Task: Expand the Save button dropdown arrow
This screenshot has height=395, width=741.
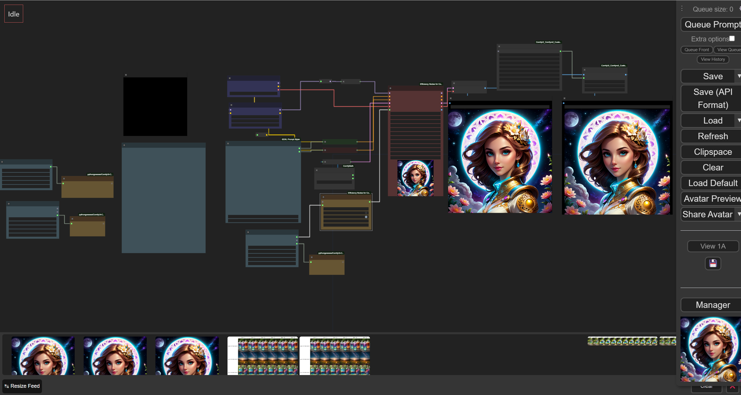Action: click(739, 76)
